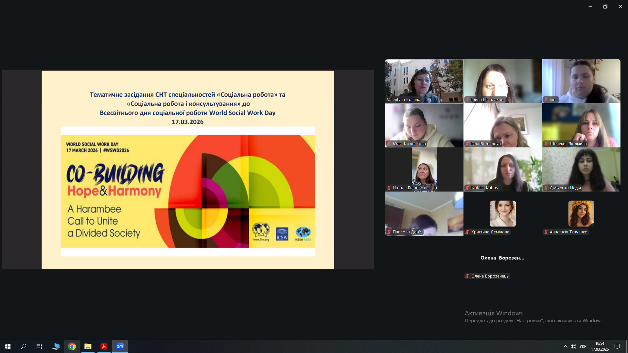Open Adobe Acrobat from the taskbar
Viewport: 628px width, 353px height.
pos(104,346)
